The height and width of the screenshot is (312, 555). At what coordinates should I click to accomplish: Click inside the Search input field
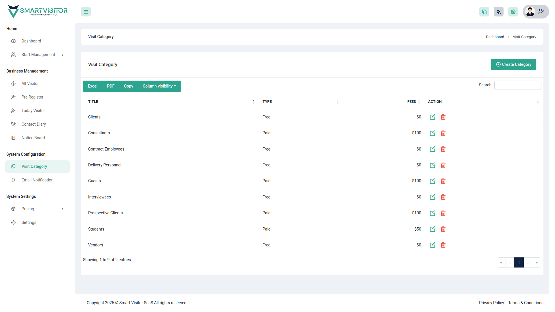(x=517, y=85)
